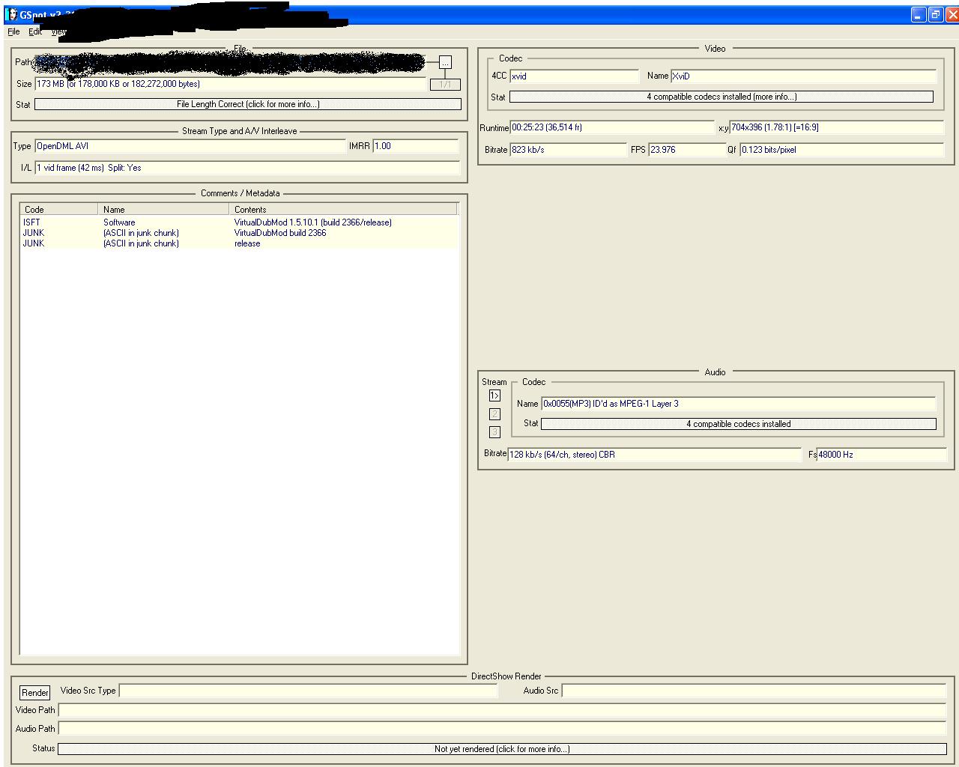Image resolution: width=959 pixels, height=767 pixels.
Task: Click File Length Correct status bar
Action: 248,104
